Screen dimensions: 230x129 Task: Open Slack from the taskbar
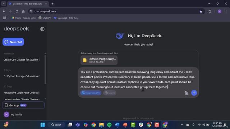pos(141,125)
